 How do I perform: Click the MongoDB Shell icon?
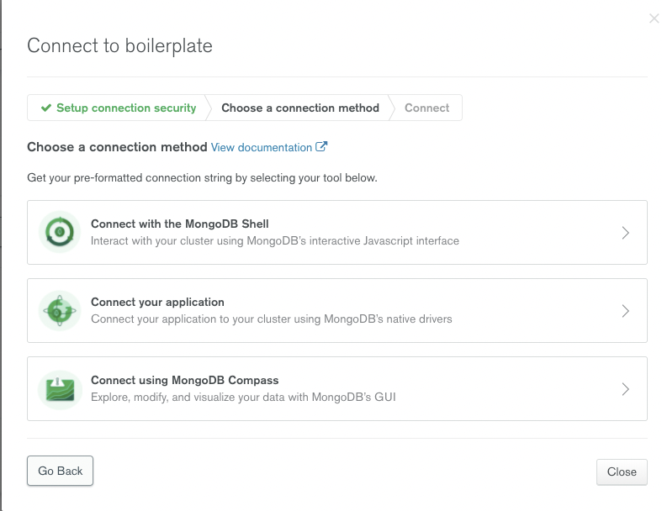(60, 233)
